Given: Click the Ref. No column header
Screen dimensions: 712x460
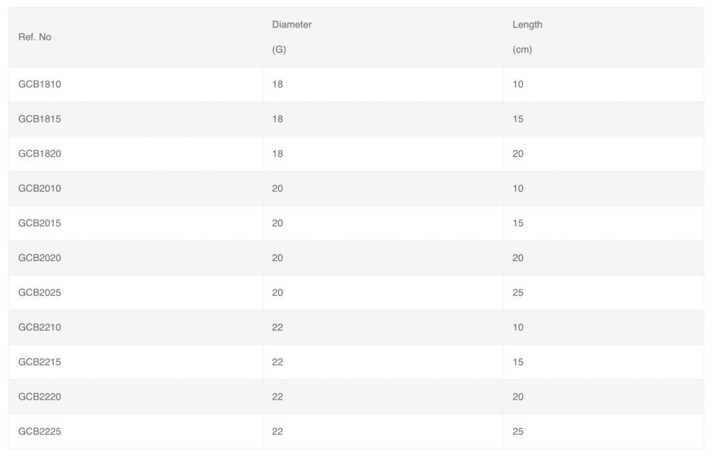Looking at the screenshot, I should tap(35, 37).
